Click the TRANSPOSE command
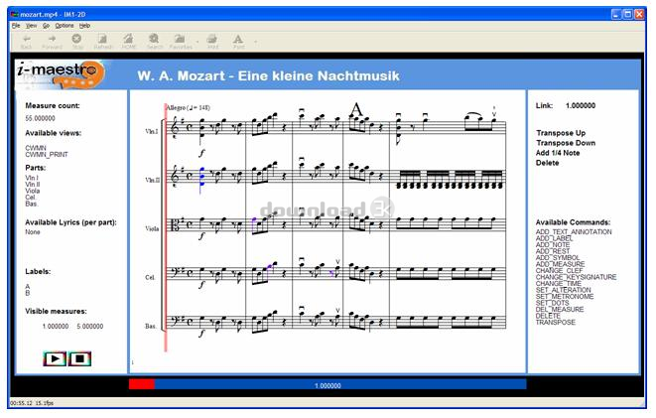656x418 pixels. point(556,323)
